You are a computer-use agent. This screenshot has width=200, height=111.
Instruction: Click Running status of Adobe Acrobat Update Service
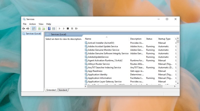click(x=150, y=46)
